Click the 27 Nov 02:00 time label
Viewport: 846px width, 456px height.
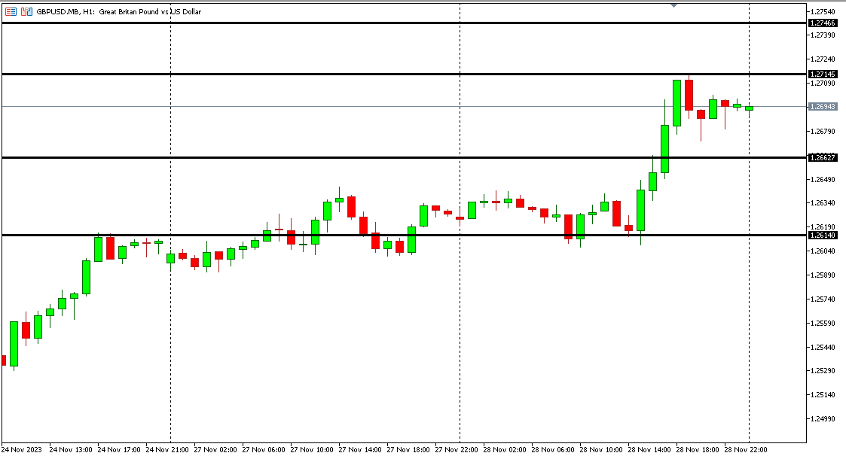215,449
